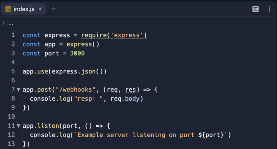Click line number 13 in gutter
This screenshot has height=149, width=277.
[x=12, y=144]
